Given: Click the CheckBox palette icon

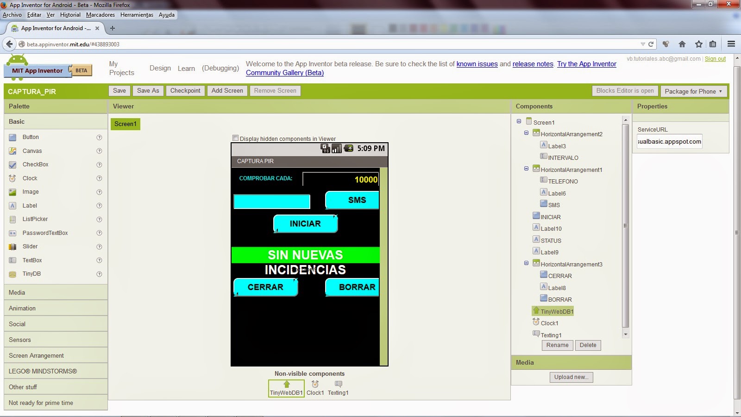Looking at the screenshot, I should coord(13,164).
